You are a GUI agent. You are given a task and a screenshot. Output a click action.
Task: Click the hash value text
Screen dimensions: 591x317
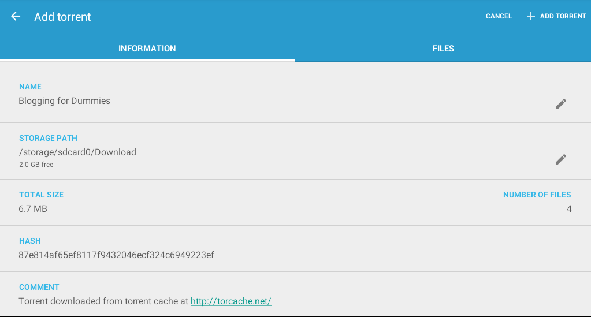[117, 255]
